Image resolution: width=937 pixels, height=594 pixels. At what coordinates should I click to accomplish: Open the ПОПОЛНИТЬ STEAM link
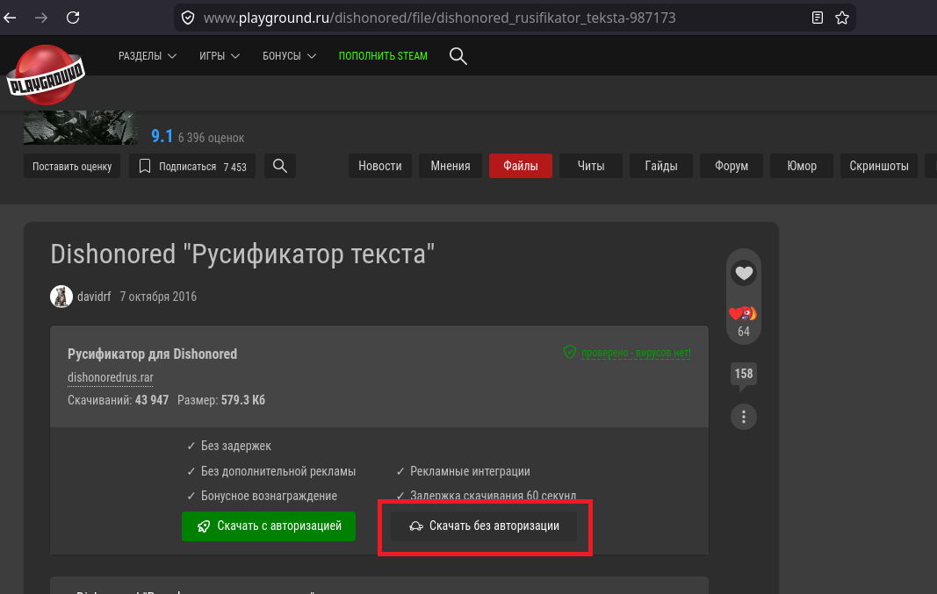[x=383, y=56]
